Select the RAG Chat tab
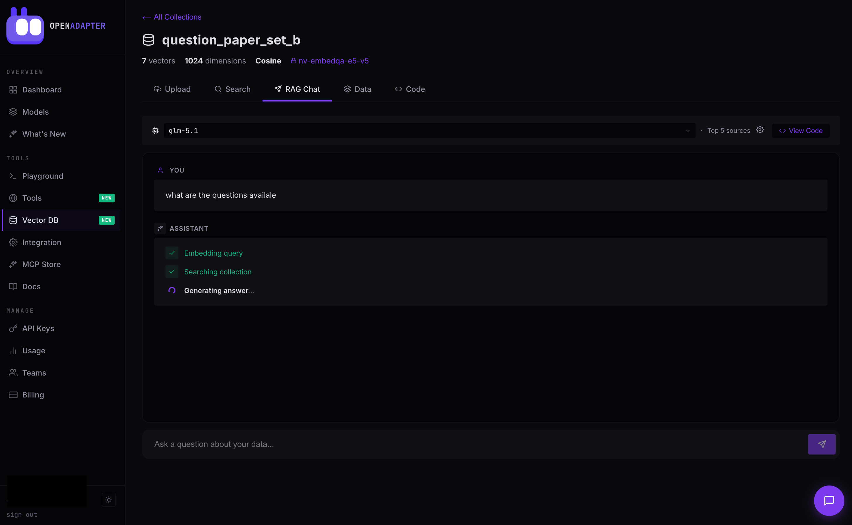 click(x=297, y=89)
